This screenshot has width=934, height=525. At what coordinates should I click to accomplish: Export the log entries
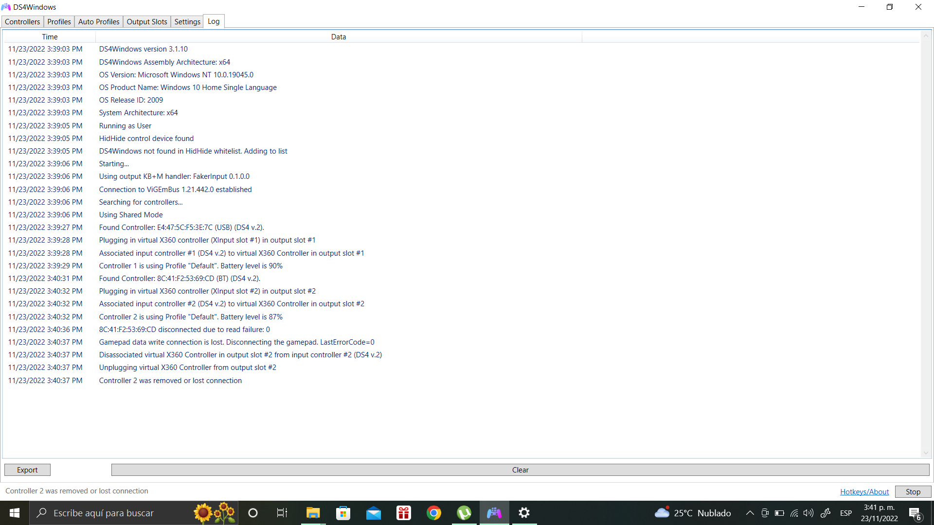(x=27, y=470)
